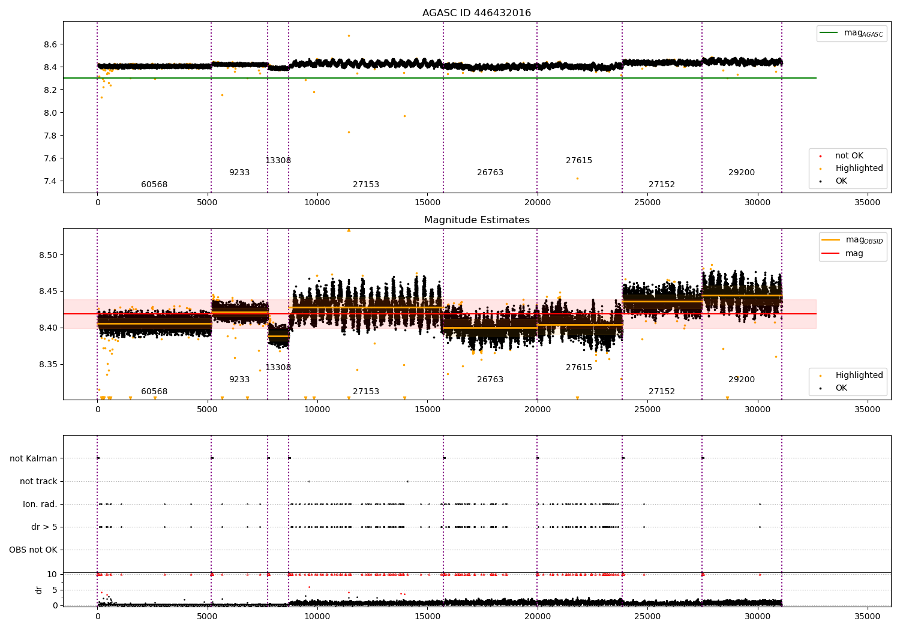
Task: Click the 8.6 y-axis tick label
Action: [x=50, y=44]
